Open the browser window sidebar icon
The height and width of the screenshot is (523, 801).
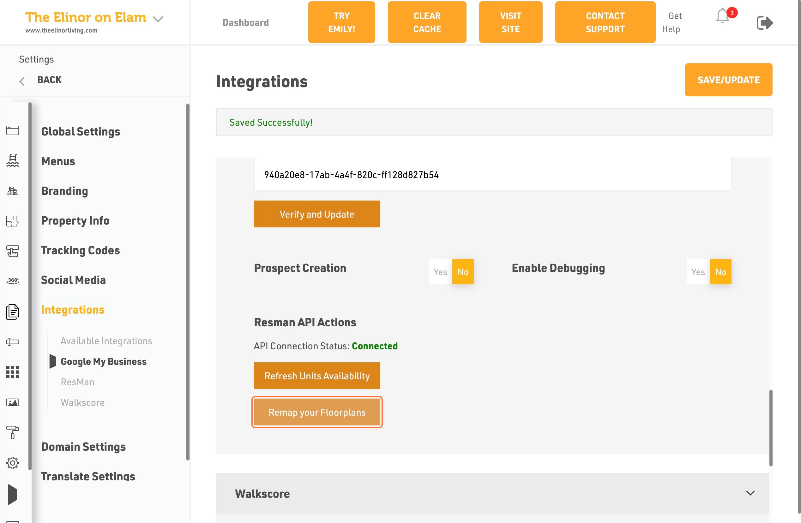pos(13,130)
